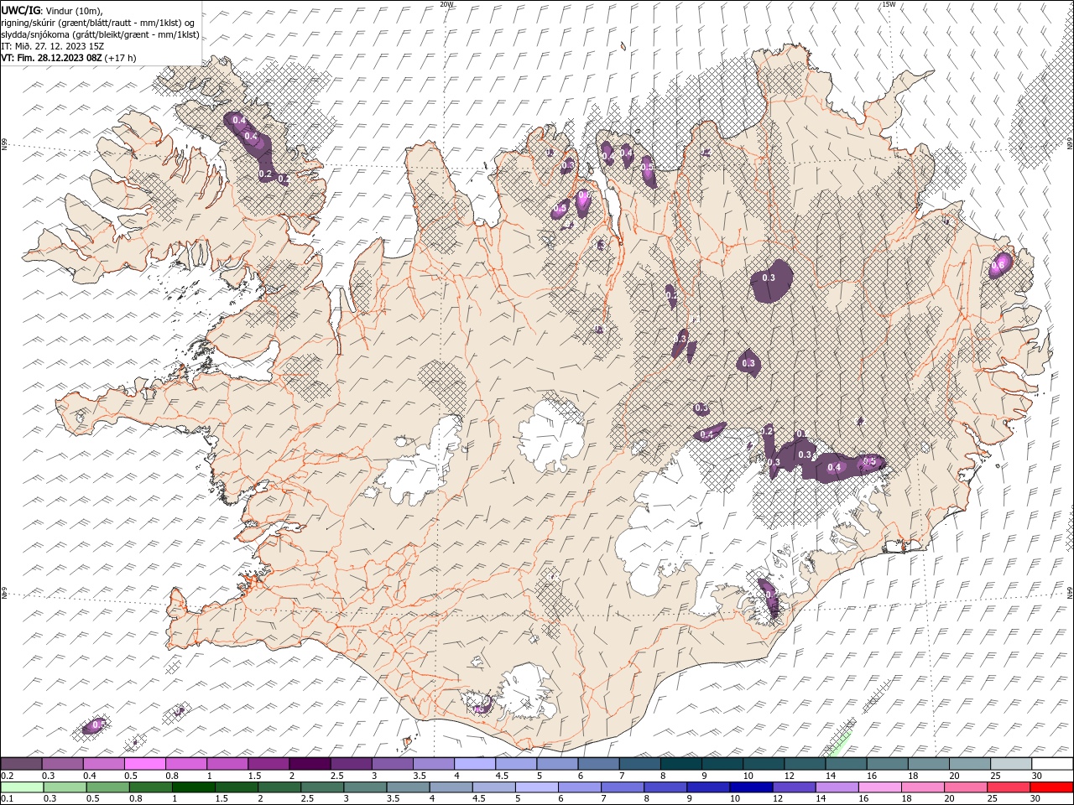Select the pale grey 25 mm snow legend swatch
1074x805 pixels.
pos(1010,764)
